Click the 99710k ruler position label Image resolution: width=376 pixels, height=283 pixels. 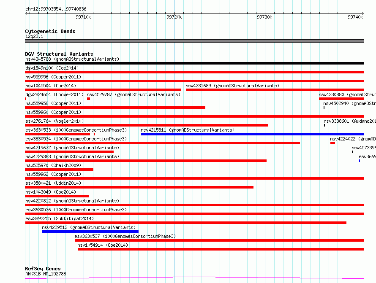[83, 17]
